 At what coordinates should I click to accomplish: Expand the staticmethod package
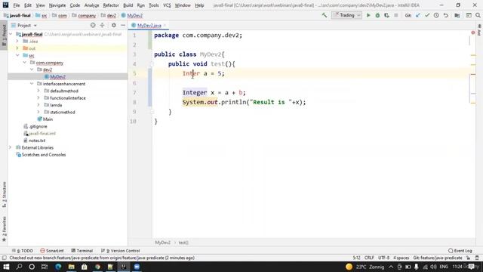click(x=38, y=112)
